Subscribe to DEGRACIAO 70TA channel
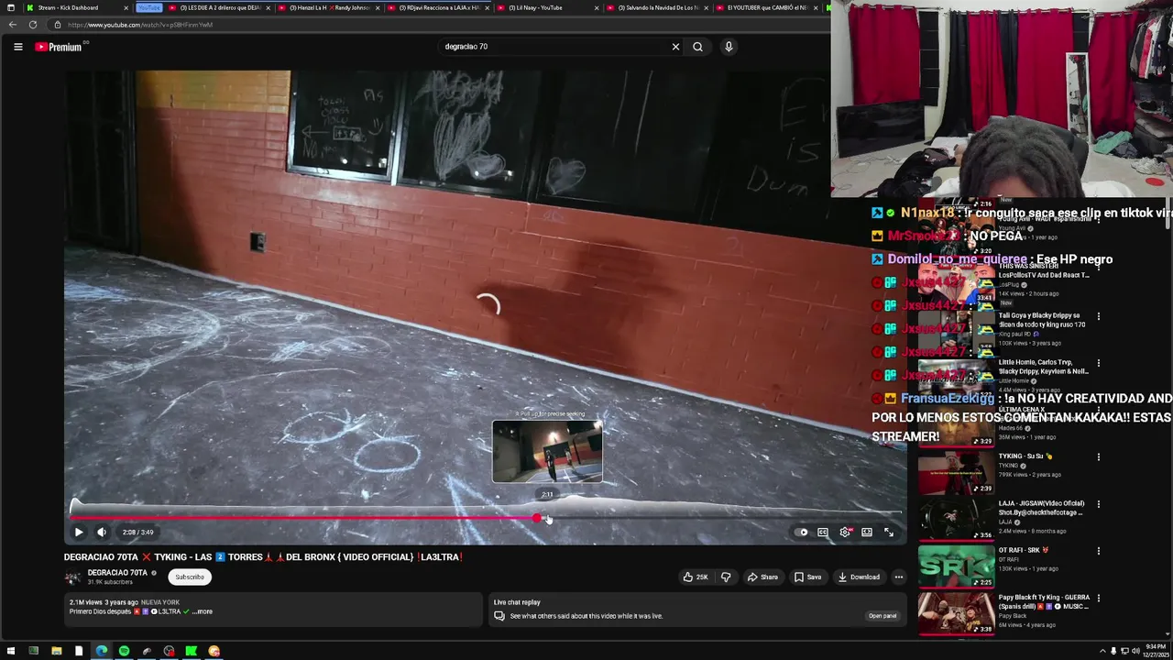 coord(190,577)
